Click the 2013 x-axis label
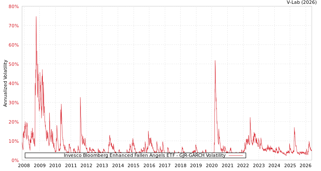The image size is (321, 171). pos(102,165)
